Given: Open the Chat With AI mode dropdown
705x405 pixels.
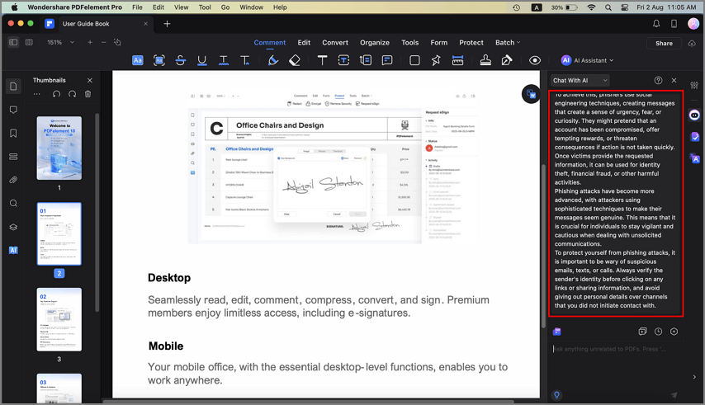Looking at the screenshot, I should [580, 80].
